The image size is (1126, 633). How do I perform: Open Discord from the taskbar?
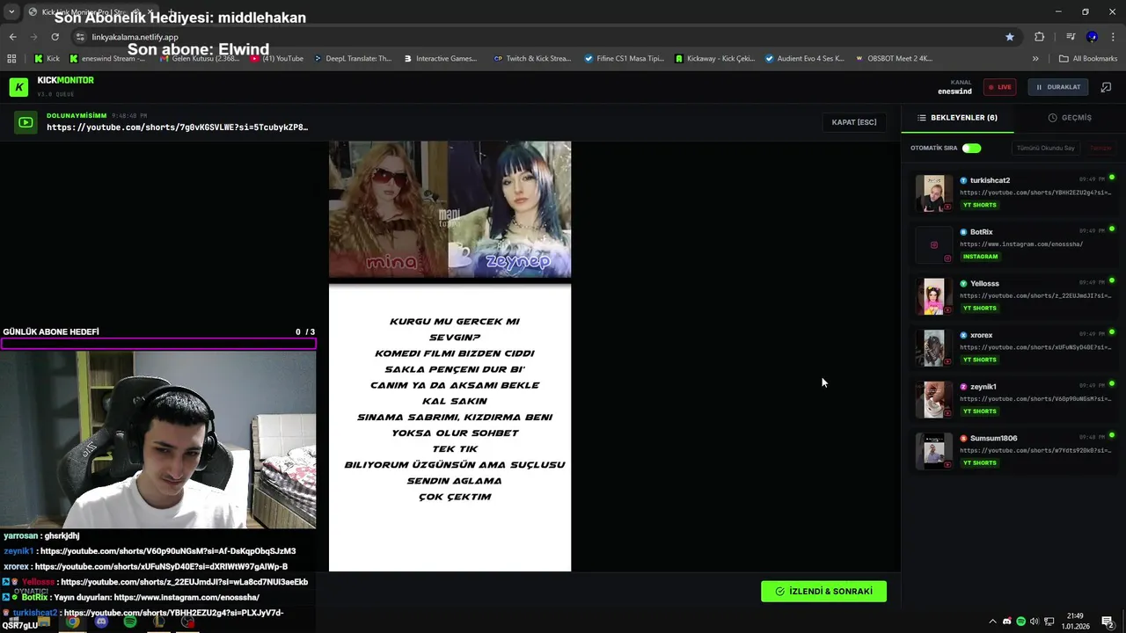point(101,622)
